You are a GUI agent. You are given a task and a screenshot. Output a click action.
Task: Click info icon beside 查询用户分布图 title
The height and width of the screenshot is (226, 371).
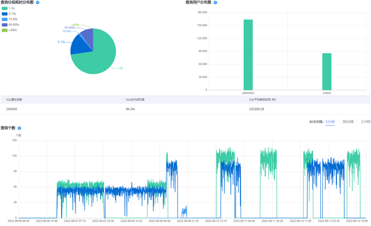coord(215,2)
